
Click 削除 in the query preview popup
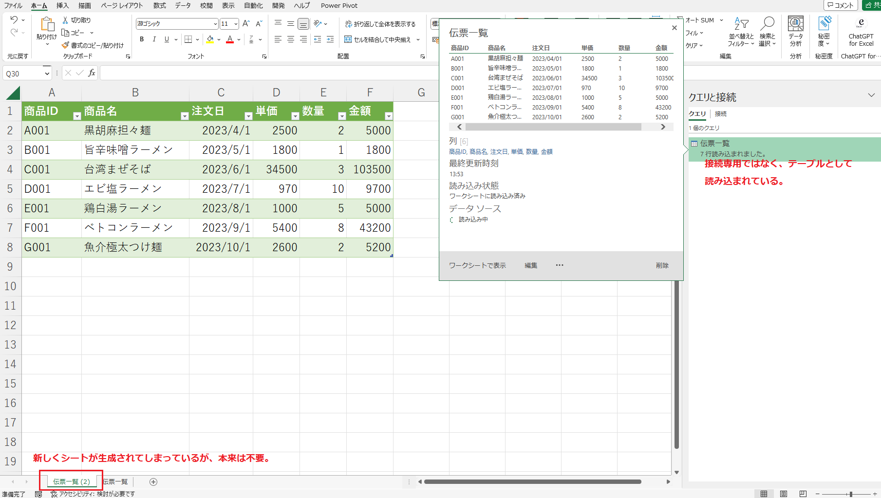tap(662, 265)
